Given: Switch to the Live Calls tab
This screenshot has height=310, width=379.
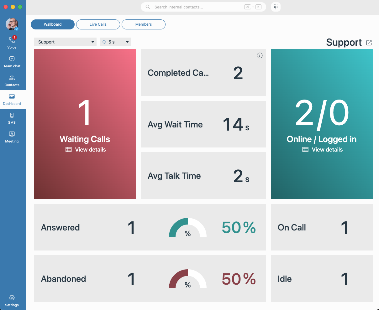Looking at the screenshot, I should (98, 24).
